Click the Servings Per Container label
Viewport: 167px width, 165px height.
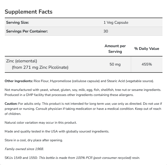(27, 31)
